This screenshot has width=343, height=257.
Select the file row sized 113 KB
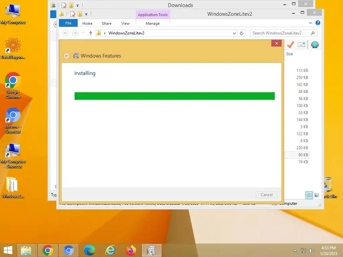click(297, 71)
